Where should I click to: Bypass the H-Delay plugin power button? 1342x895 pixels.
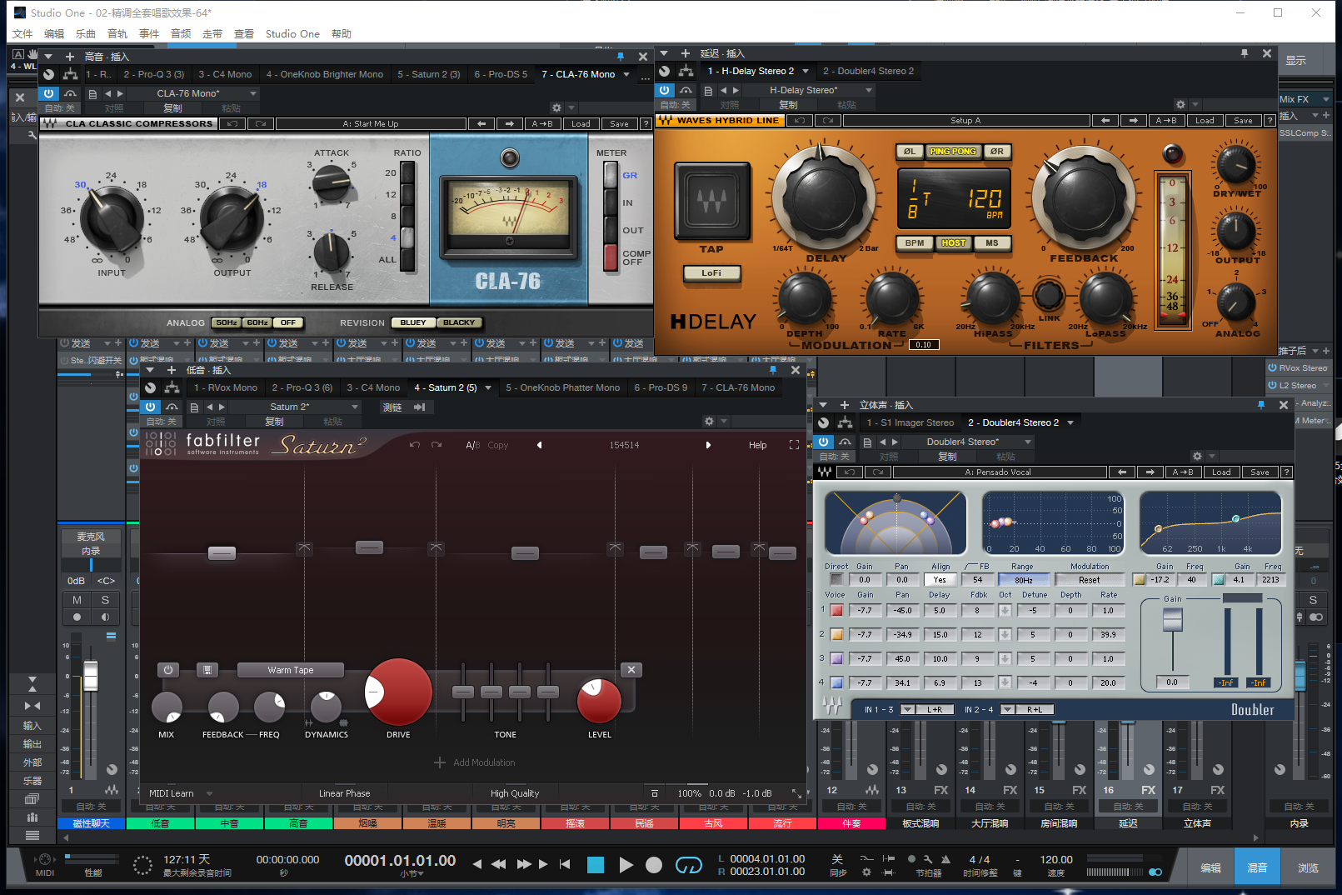[664, 90]
